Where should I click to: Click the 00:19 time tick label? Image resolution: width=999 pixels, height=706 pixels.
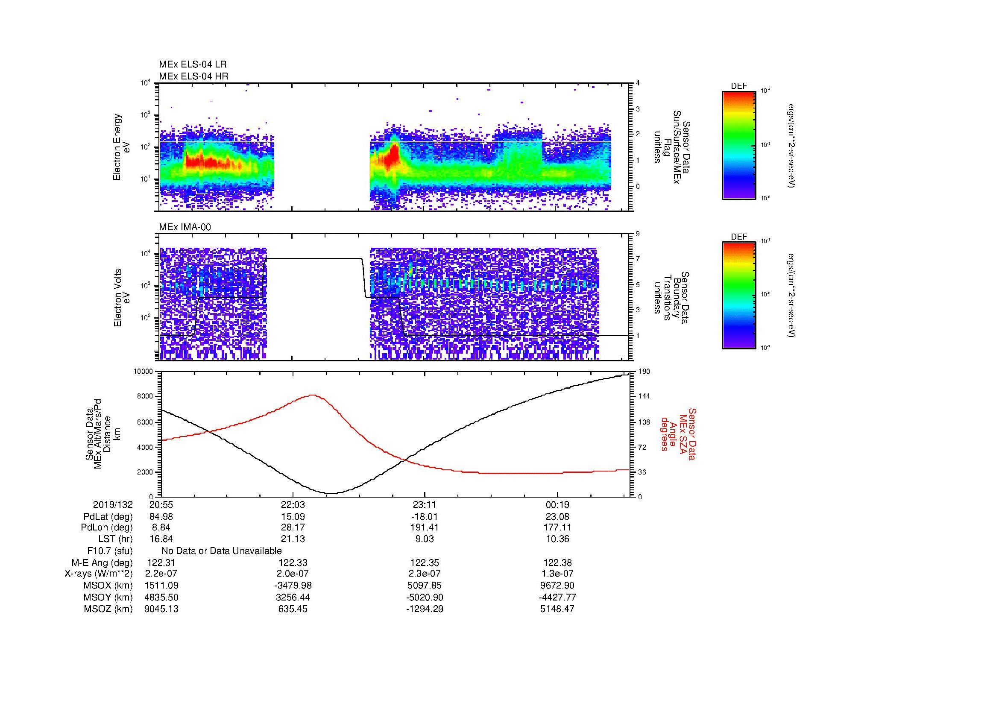point(557,505)
